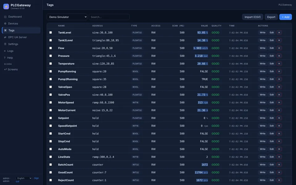Tick the Pressure tag checkbox
The image size is (296, 185).
(x=51, y=56)
